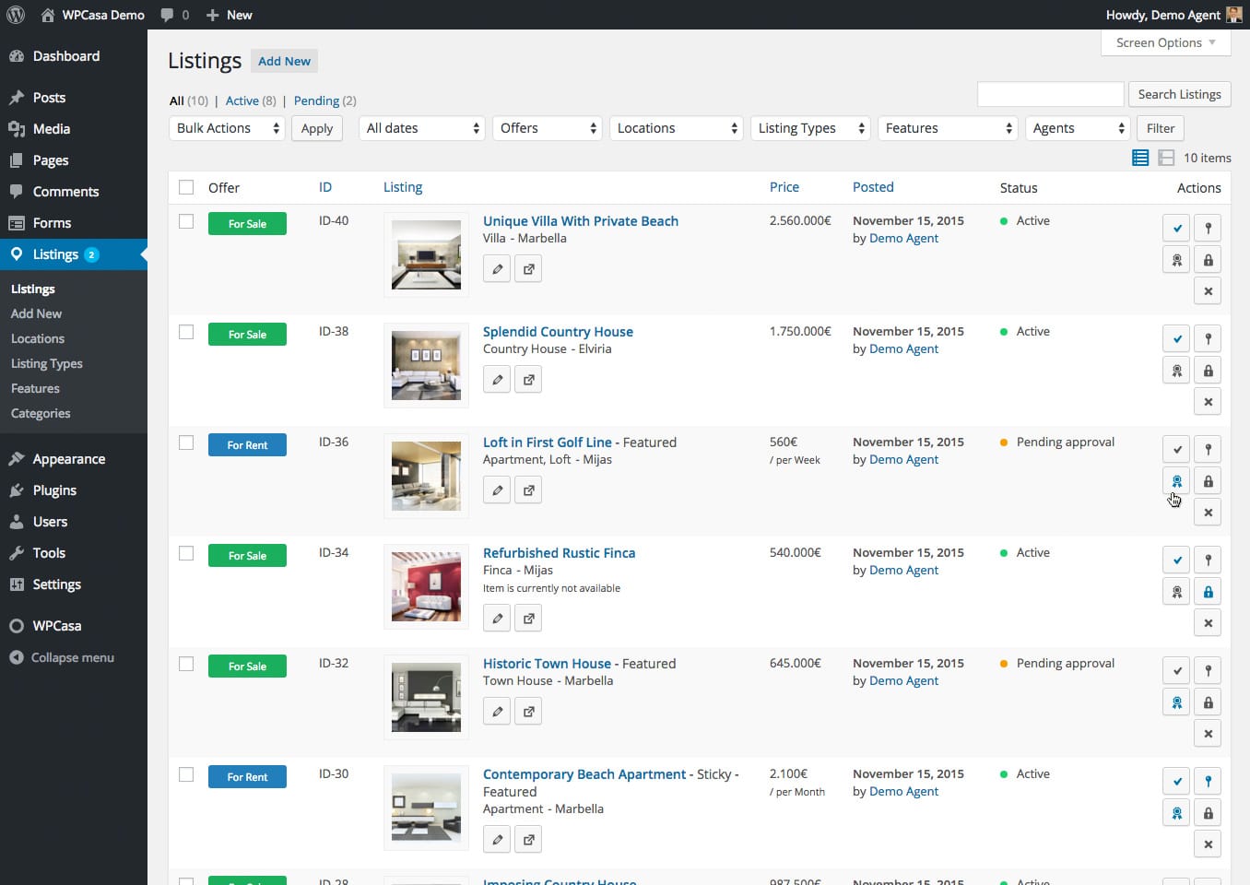Check the select-all checkbox in table header
The height and width of the screenshot is (885, 1250).
click(186, 187)
